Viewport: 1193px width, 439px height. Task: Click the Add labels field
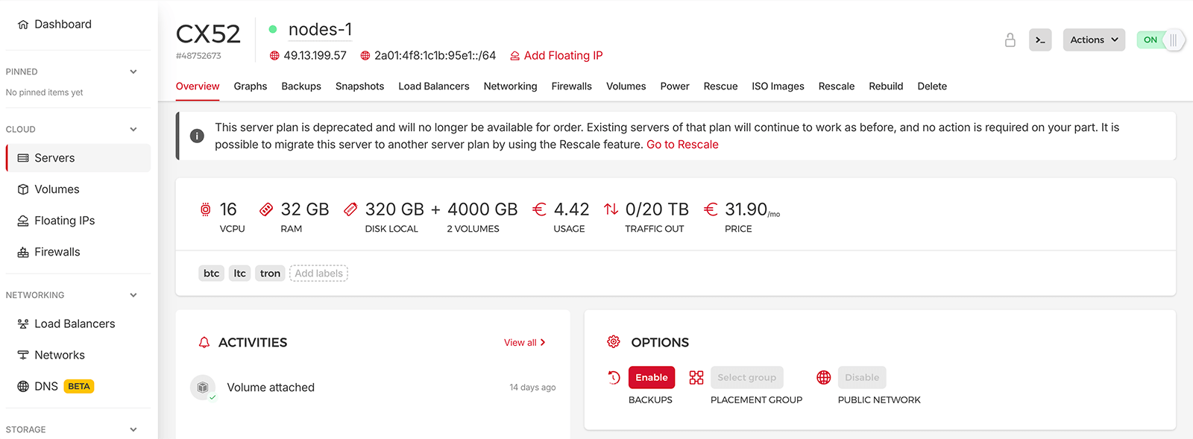pyautogui.click(x=318, y=274)
